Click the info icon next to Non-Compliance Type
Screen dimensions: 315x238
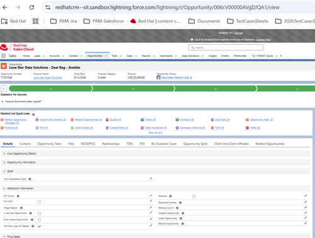click(30, 179)
